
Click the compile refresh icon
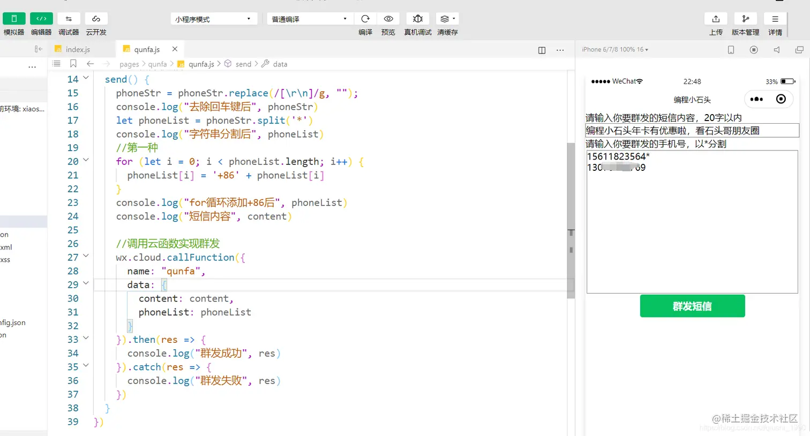tap(365, 19)
